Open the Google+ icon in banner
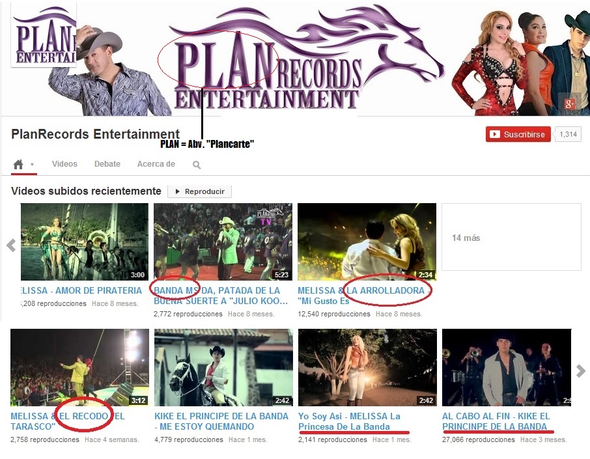Viewport: 590px width, 459px height. click(x=570, y=104)
